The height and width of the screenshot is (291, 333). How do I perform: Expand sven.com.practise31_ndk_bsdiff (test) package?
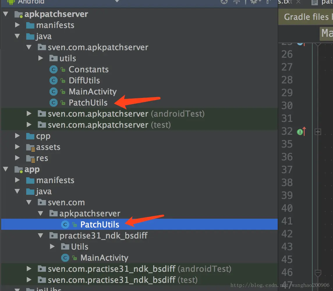29,280
